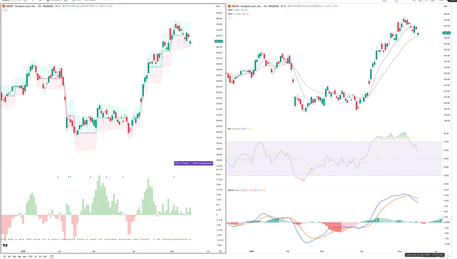
Task: Select the 6M time range
Action: pyautogui.click(x=24, y=257)
